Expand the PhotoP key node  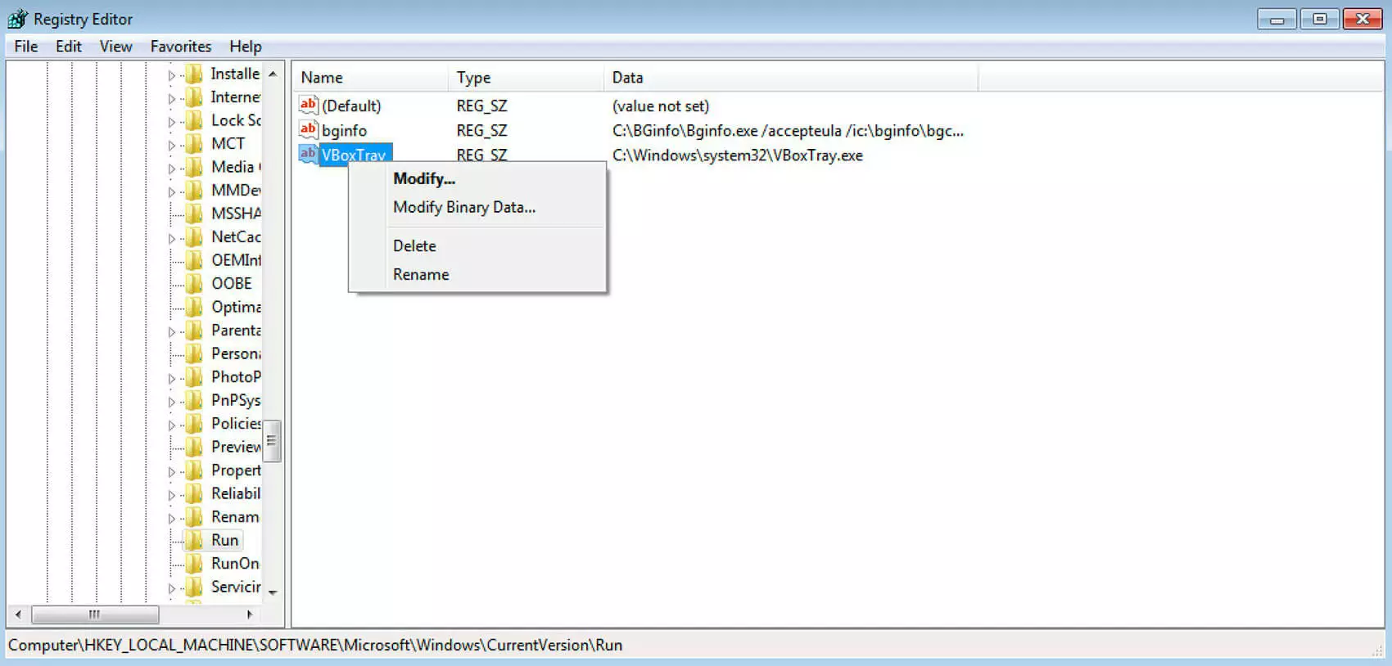pyautogui.click(x=171, y=378)
